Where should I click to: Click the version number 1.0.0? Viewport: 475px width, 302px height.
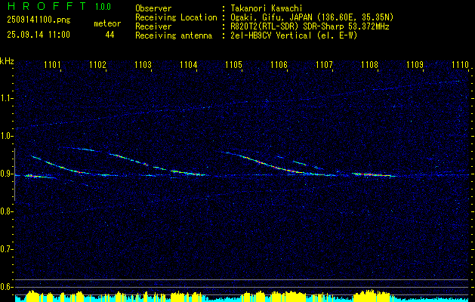point(103,7)
